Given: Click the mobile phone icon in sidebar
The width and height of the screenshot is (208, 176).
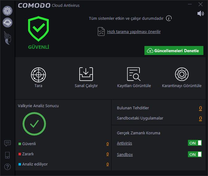Looking at the screenshot, I should point(7,155).
